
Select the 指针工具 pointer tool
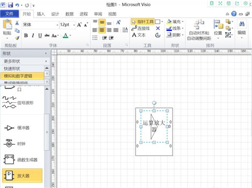click(x=142, y=22)
